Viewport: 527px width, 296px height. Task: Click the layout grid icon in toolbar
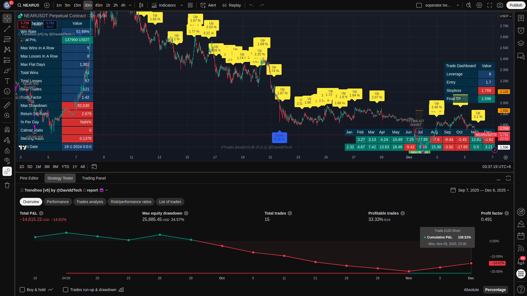pyautogui.click(x=190, y=5)
